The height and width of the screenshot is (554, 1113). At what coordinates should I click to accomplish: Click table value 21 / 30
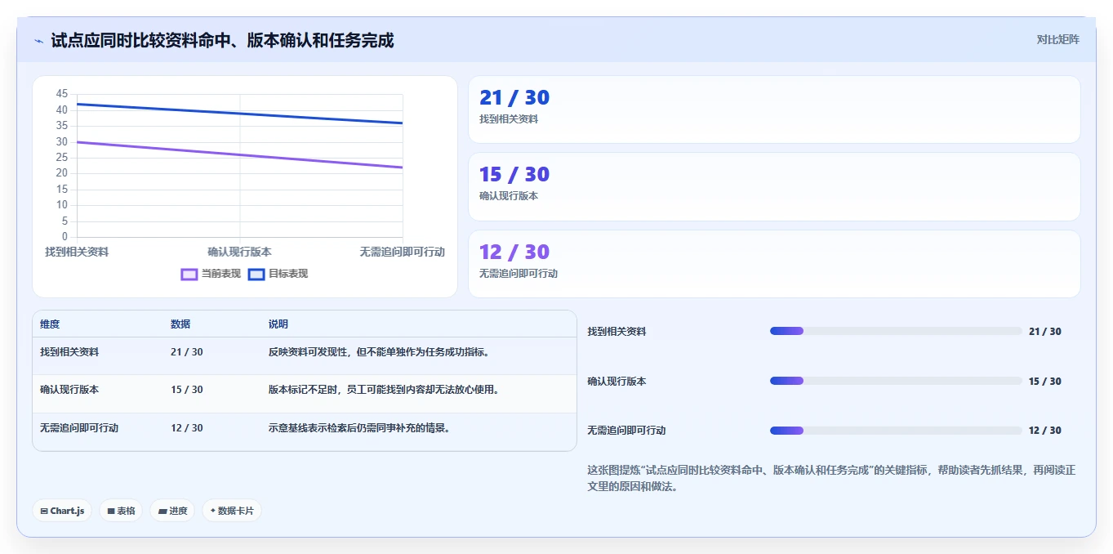[x=187, y=352]
